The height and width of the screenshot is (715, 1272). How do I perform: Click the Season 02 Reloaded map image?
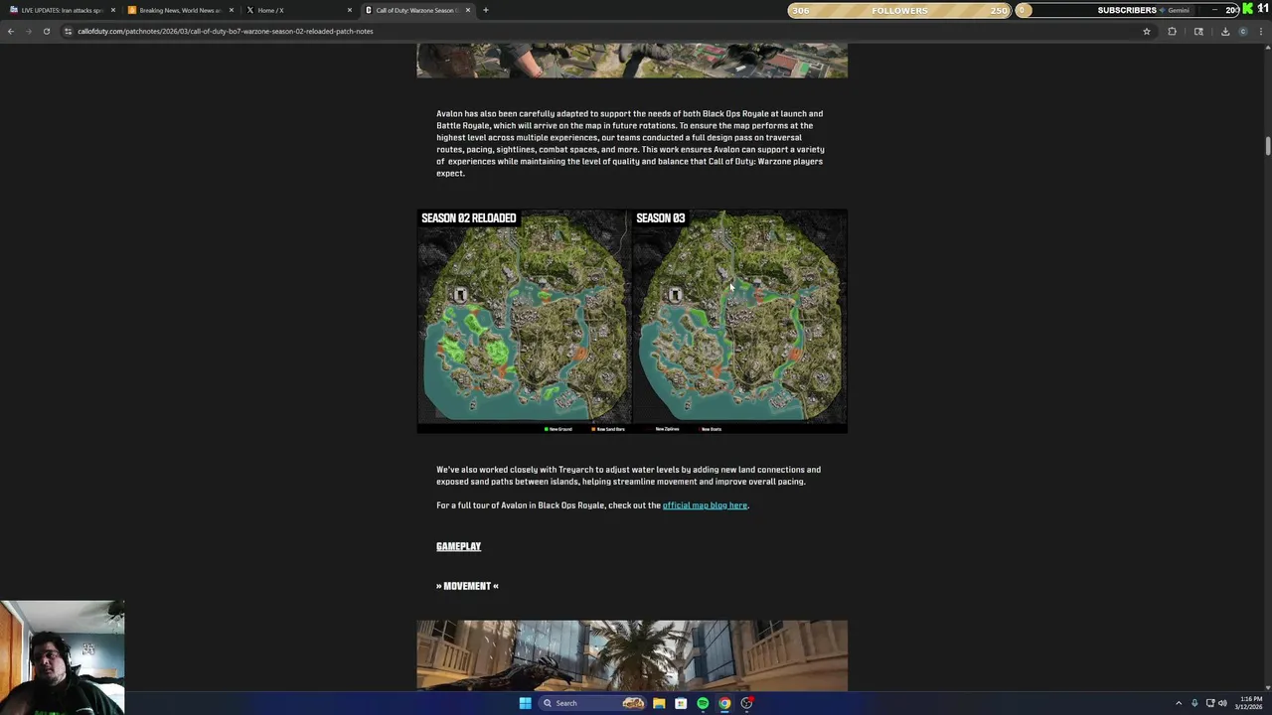coord(524,316)
